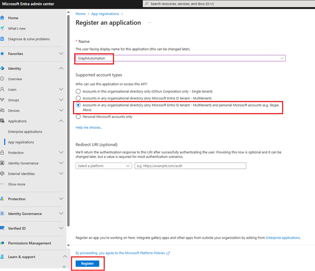Click the Groups icon in sidebar
The image size is (315, 271).
coord(3,100)
